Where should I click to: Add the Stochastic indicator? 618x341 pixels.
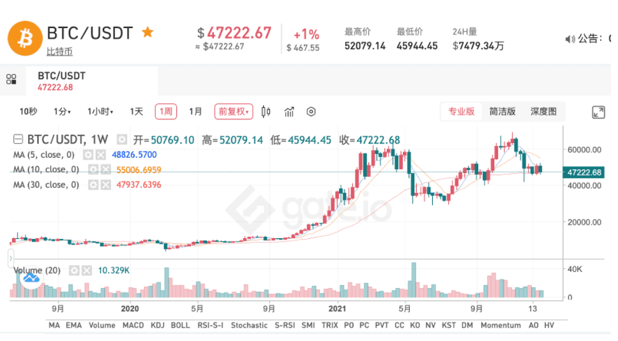tap(249, 326)
